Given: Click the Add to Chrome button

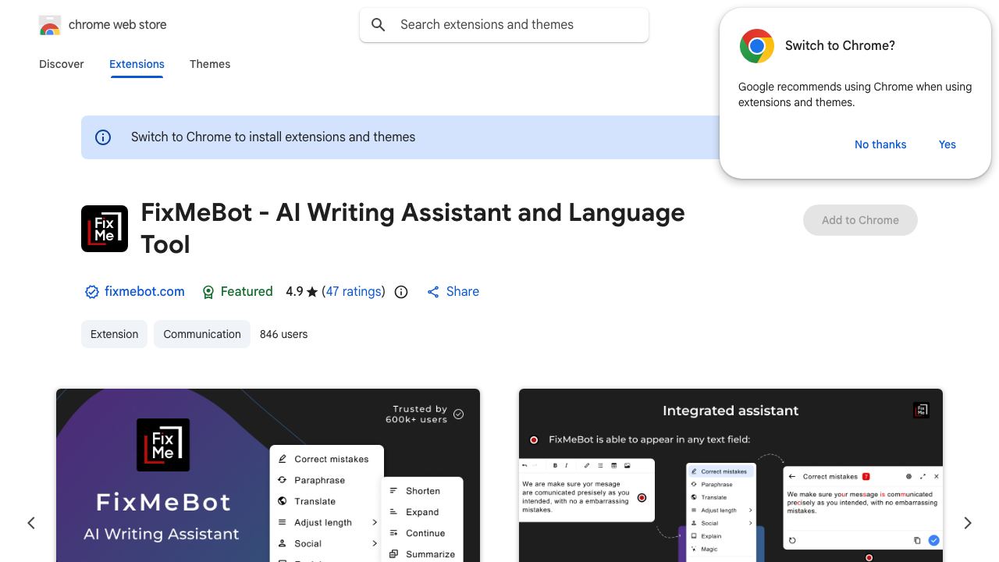Looking at the screenshot, I should (x=860, y=220).
